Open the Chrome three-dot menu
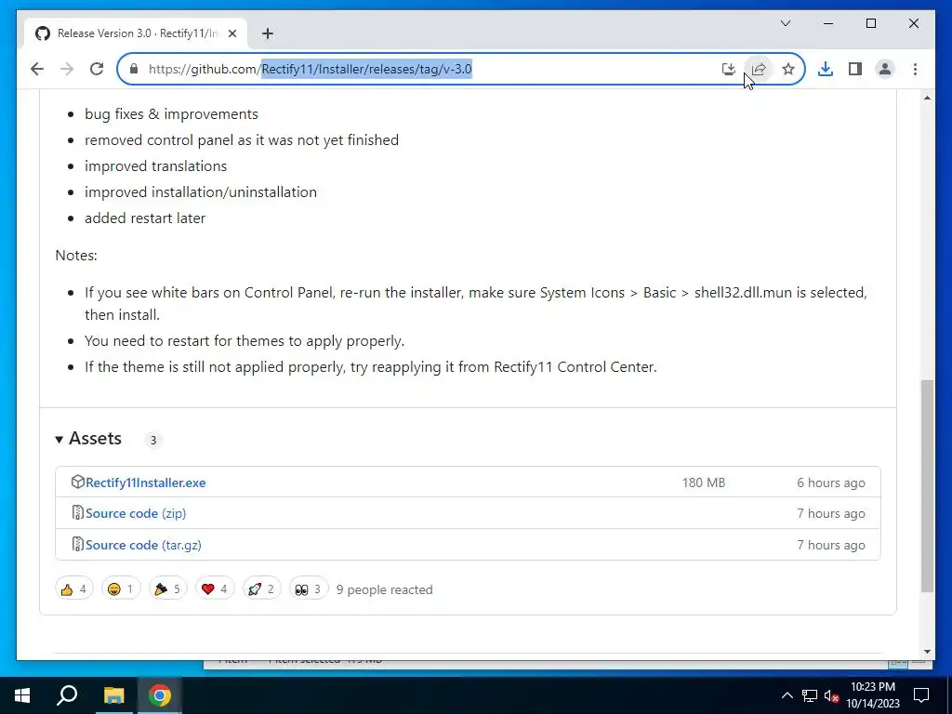The image size is (952, 714). 915,69
